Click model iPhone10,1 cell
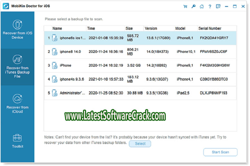250x166 pixels. click(x=186, y=52)
